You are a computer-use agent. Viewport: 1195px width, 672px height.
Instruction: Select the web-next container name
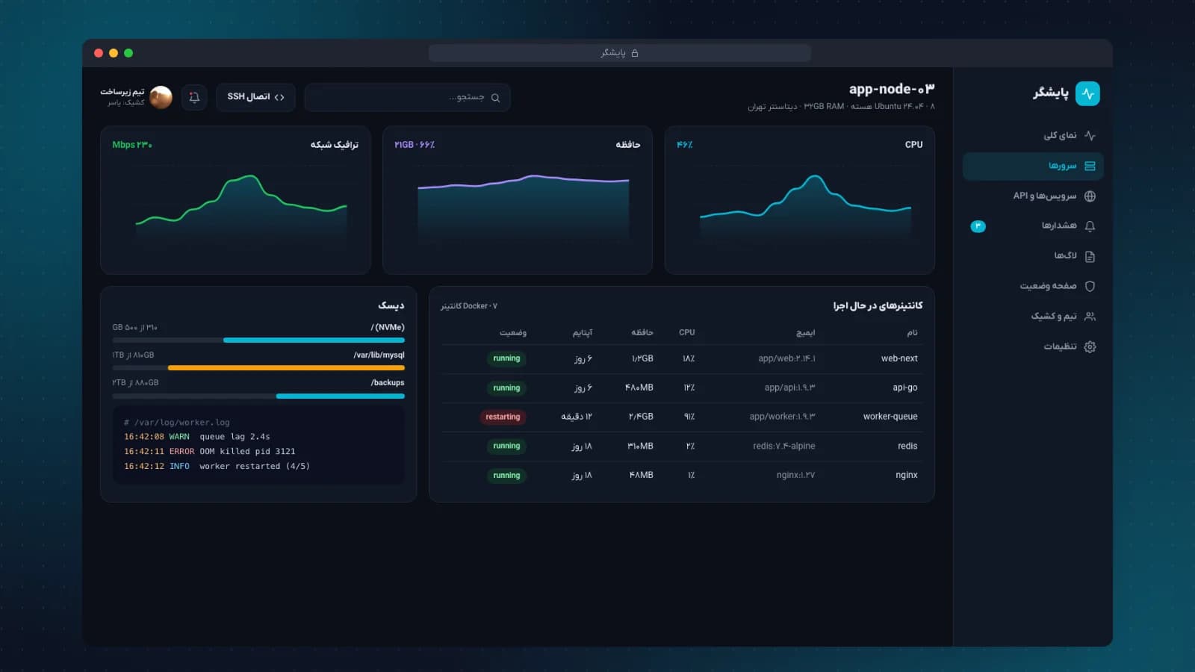(899, 358)
